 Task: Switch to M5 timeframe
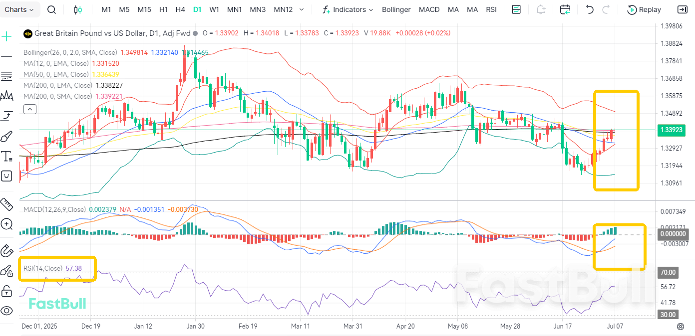[124, 9]
